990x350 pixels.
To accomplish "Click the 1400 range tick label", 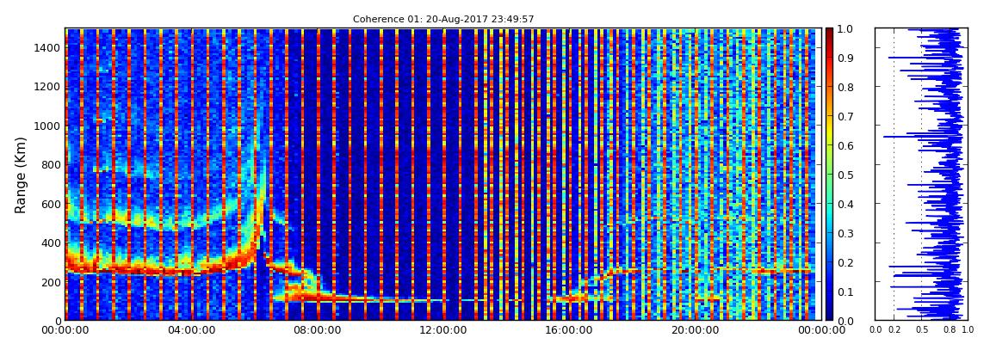I will pyautogui.click(x=46, y=47).
